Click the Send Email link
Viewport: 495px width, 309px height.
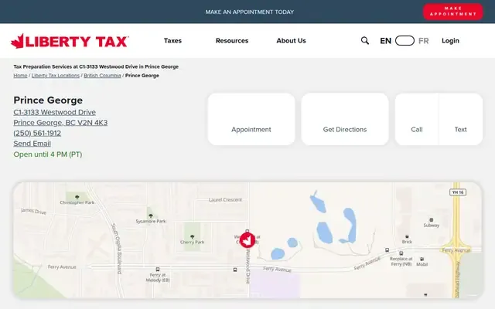coord(32,144)
